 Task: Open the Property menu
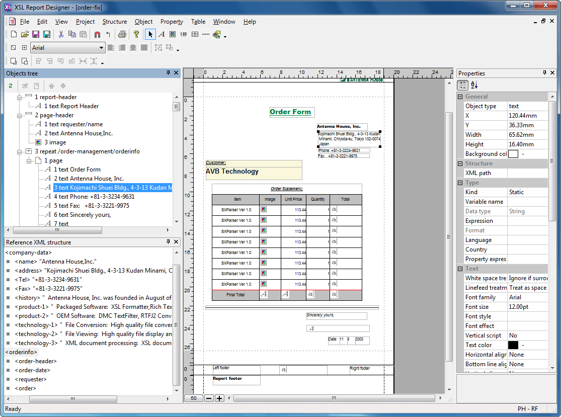click(172, 22)
